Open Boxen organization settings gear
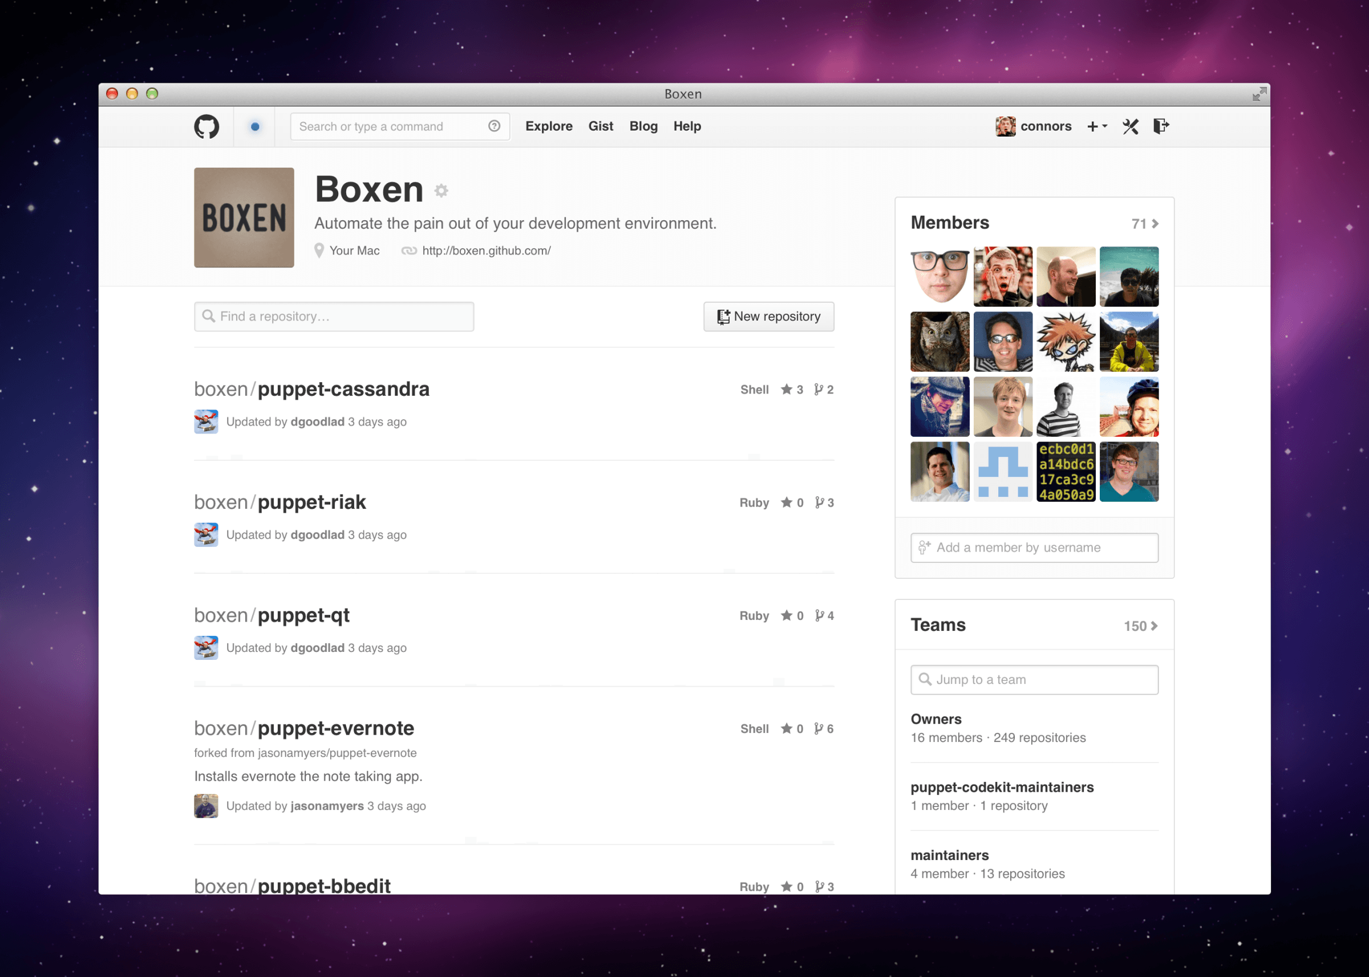This screenshot has height=977, width=1369. coord(442,190)
